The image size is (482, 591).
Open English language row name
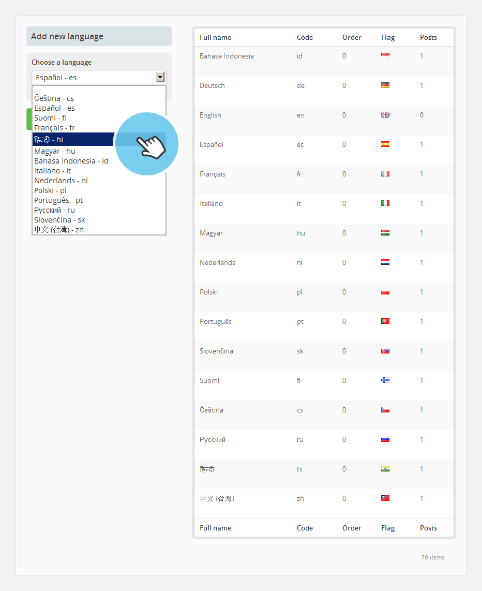[210, 115]
